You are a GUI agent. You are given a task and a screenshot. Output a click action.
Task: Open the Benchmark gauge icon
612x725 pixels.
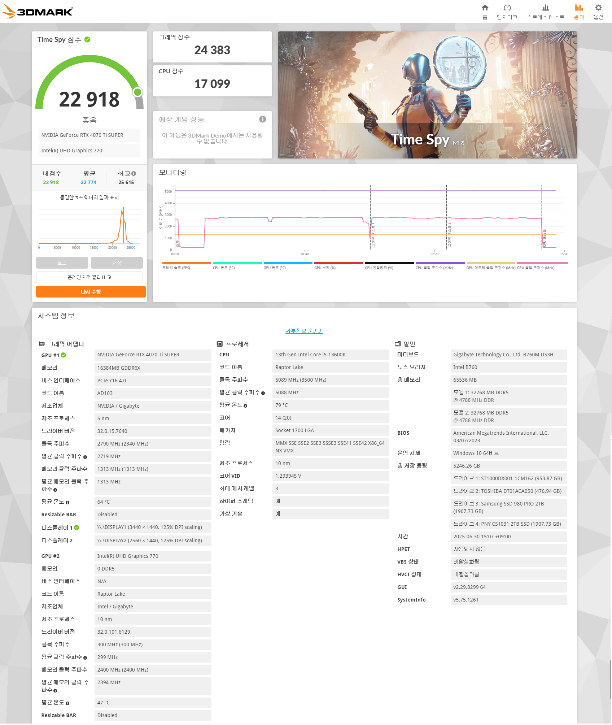[507, 8]
